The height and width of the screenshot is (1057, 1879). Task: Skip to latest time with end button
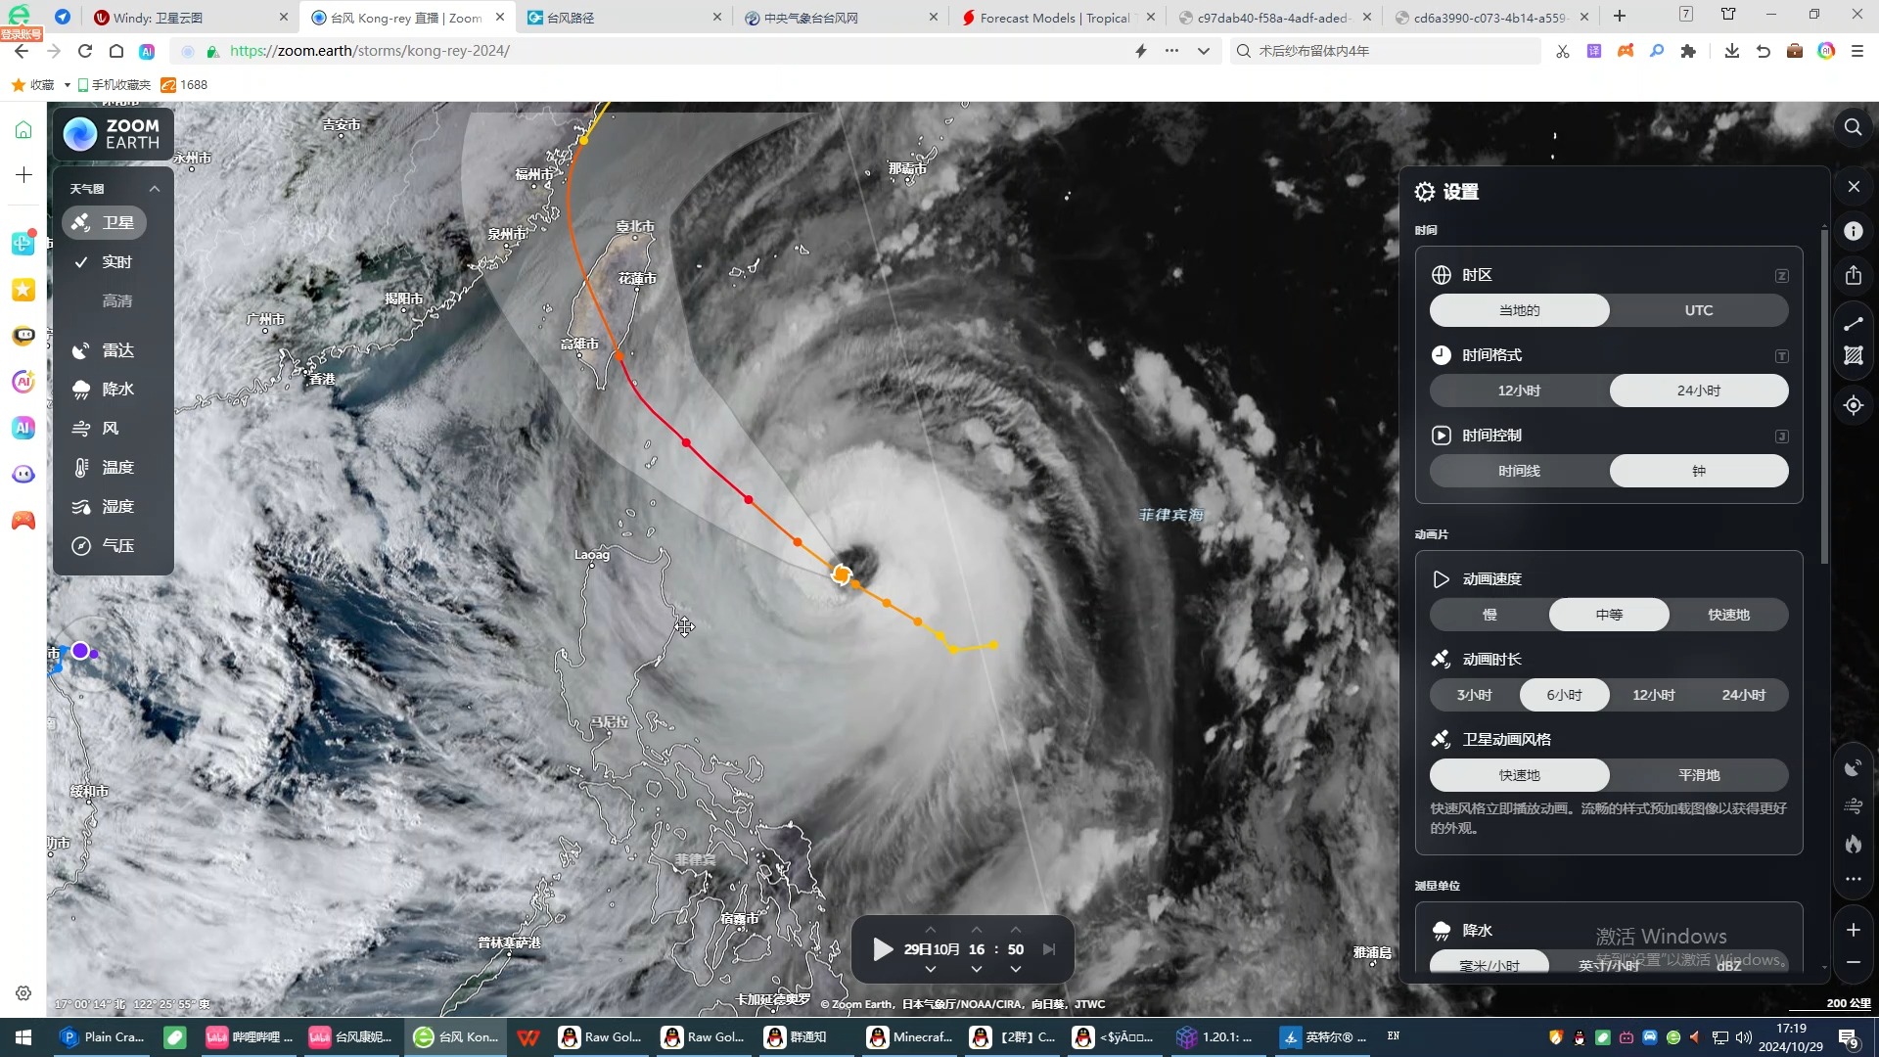[x=1049, y=949]
